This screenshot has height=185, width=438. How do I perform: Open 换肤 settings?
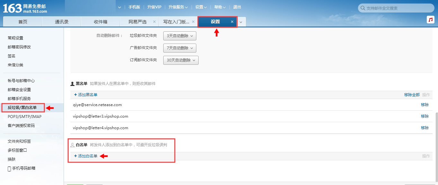[x=12, y=159]
